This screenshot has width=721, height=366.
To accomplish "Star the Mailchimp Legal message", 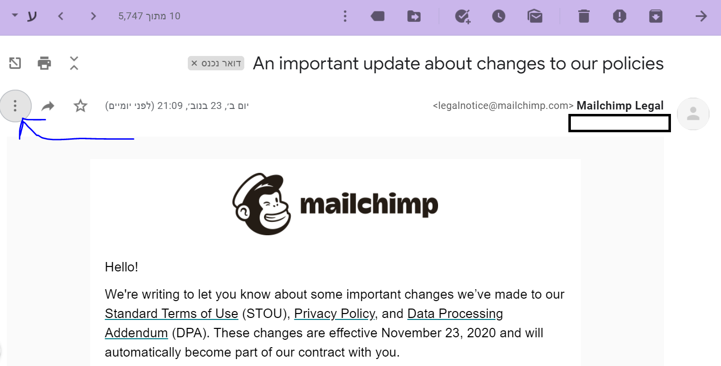I will click(80, 105).
